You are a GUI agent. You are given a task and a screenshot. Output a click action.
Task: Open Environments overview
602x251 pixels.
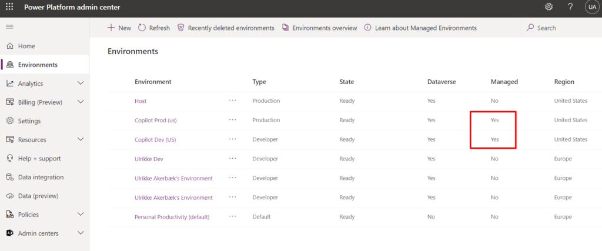click(x=319, y=28)
